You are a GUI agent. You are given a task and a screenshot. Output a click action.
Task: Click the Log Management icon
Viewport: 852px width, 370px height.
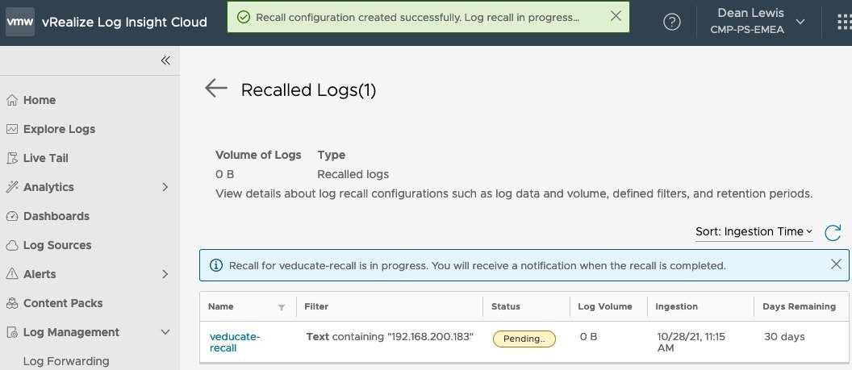tap(12, 332)
